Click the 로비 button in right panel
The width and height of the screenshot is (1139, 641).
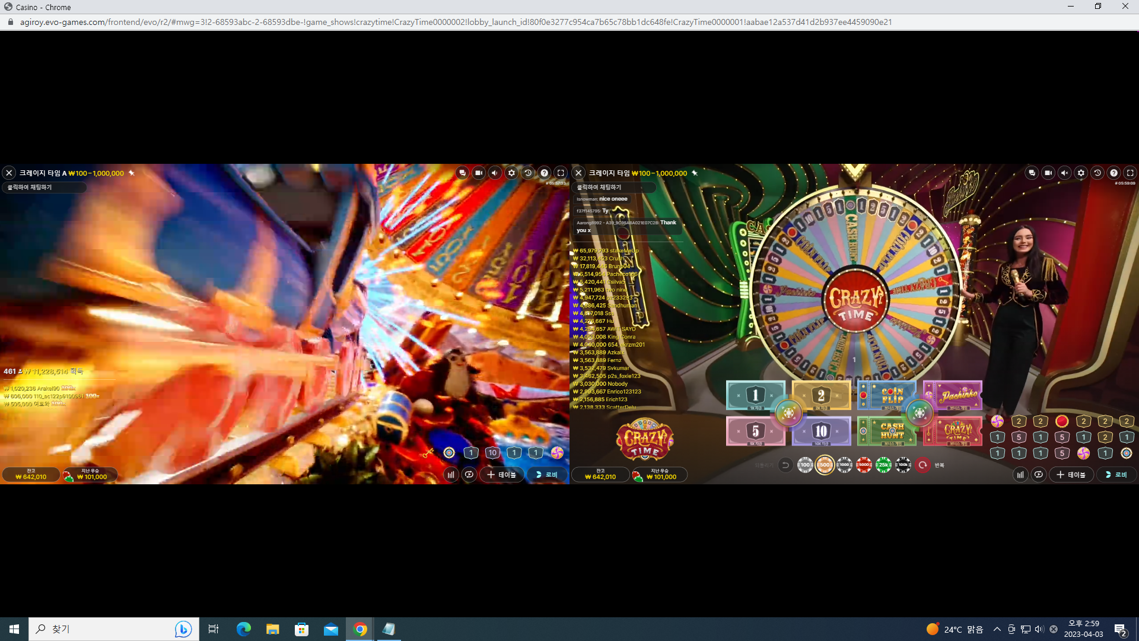click(x=1116, y=475)
